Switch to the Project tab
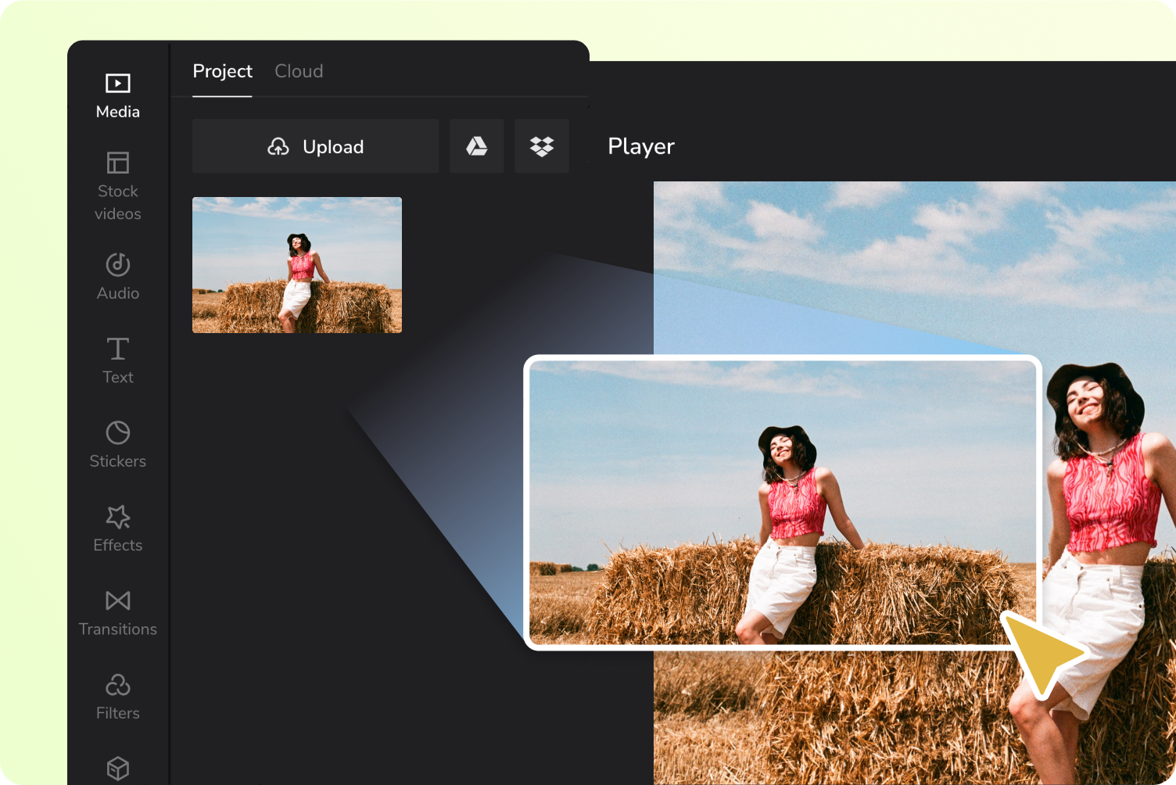This screenshot has height=785, width=1176. click(222, 71)
